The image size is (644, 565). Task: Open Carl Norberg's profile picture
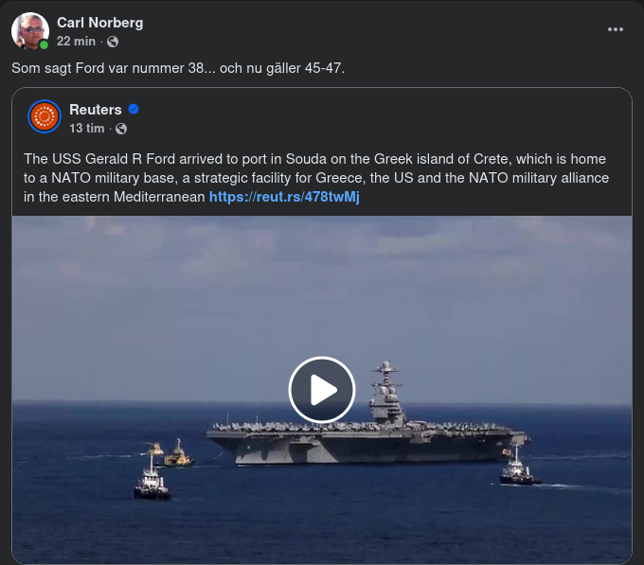tap(29, 30)
